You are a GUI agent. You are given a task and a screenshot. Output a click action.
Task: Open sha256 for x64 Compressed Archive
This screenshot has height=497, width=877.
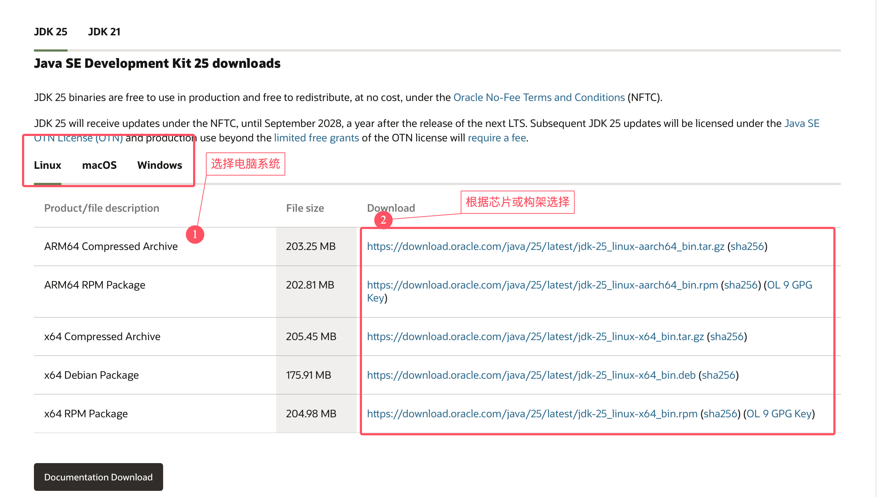(727, 337)
